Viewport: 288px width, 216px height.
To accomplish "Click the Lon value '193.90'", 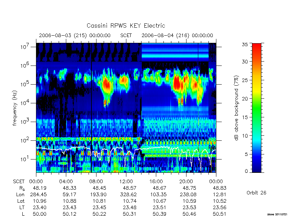I will (98, 194).
